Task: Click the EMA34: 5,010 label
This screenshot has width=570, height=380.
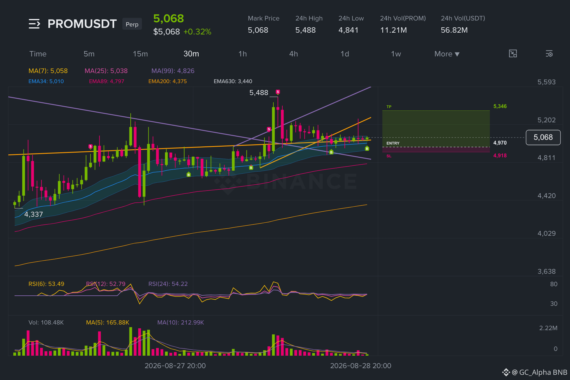Action: 46,81
